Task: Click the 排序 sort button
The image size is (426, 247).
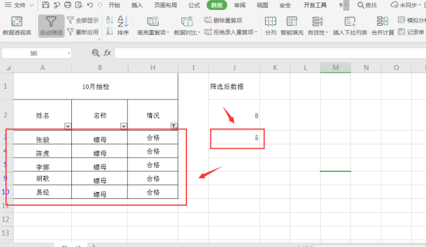Action: pos(123,26)
